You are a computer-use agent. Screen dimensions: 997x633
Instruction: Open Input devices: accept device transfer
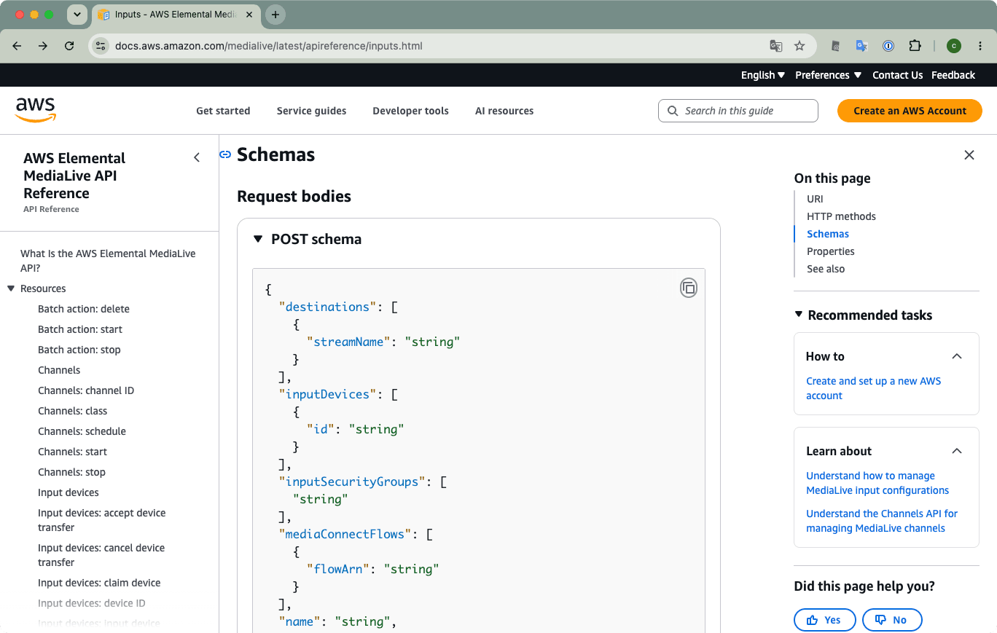(x=102, y=520)
